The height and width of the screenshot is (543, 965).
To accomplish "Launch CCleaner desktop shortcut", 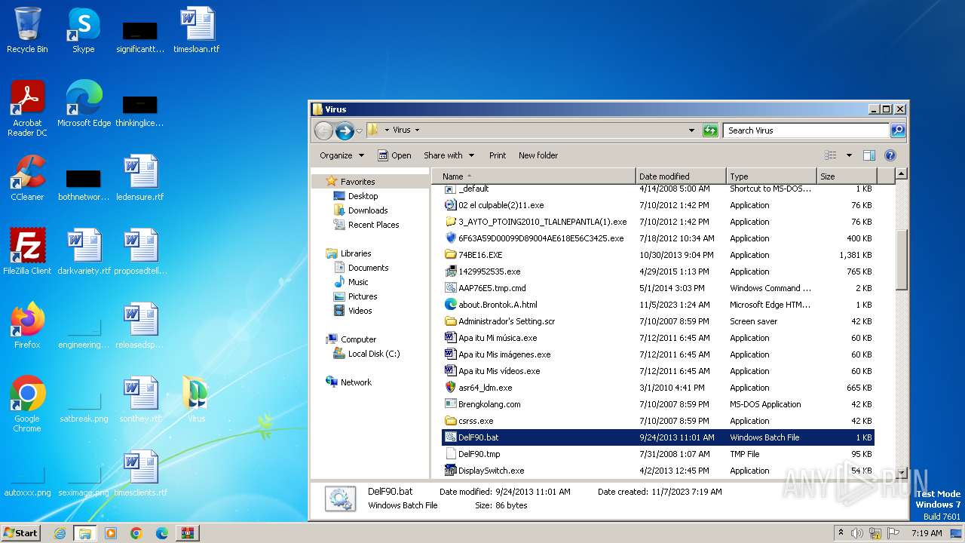I will 27,178.
